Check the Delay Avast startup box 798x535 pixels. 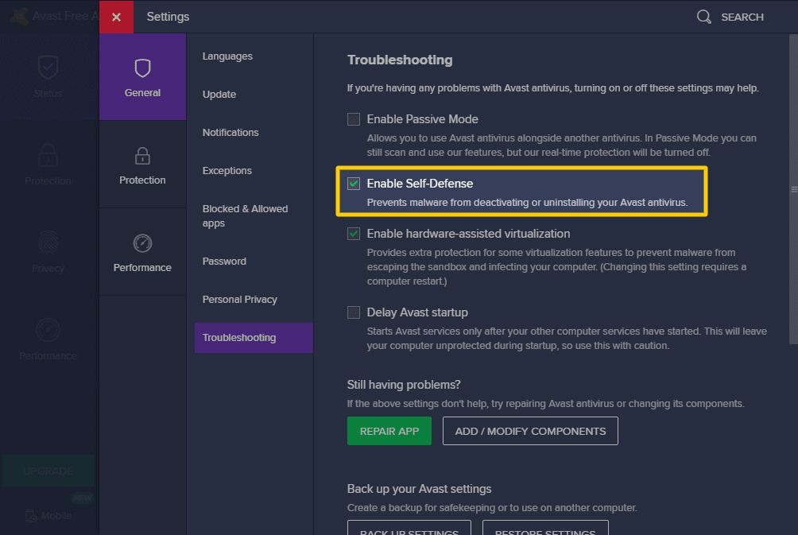point(354,312)
